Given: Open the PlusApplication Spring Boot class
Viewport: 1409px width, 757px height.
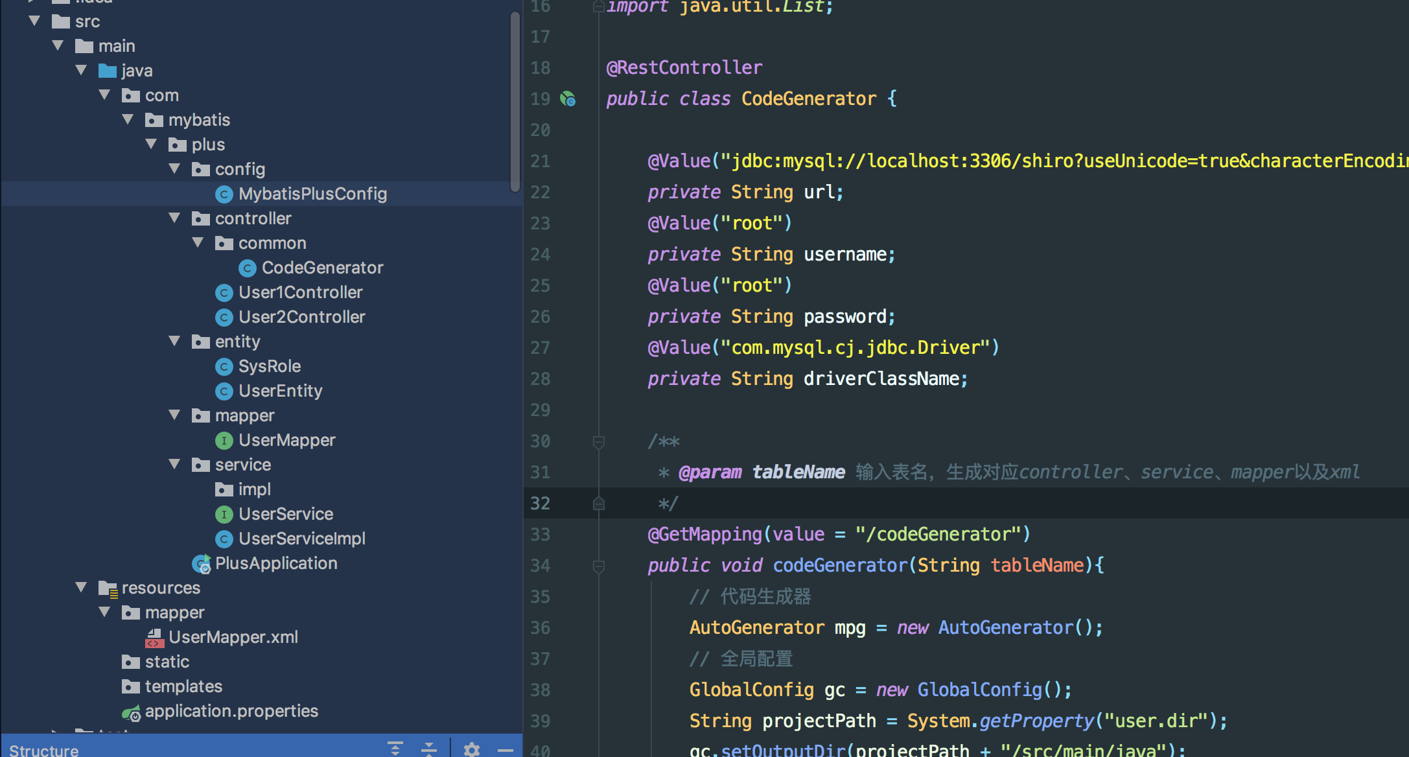Looking at the screenshot, I should pos(275,563).
